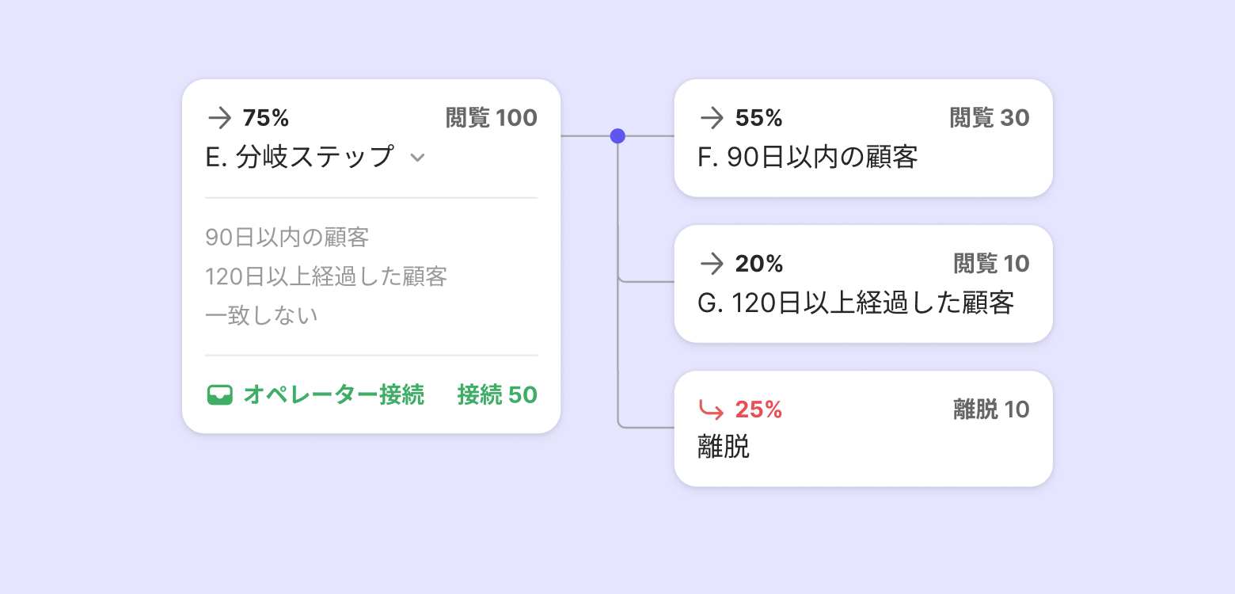Open the E. 分岐ステップ step title
The width and height of the screenshot is (1235, 594).
[299, 157]
